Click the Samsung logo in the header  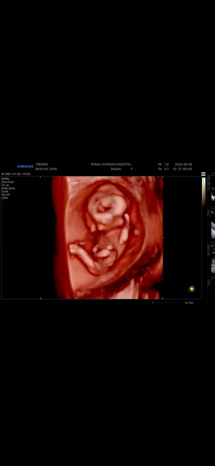(x=25, y=167)
